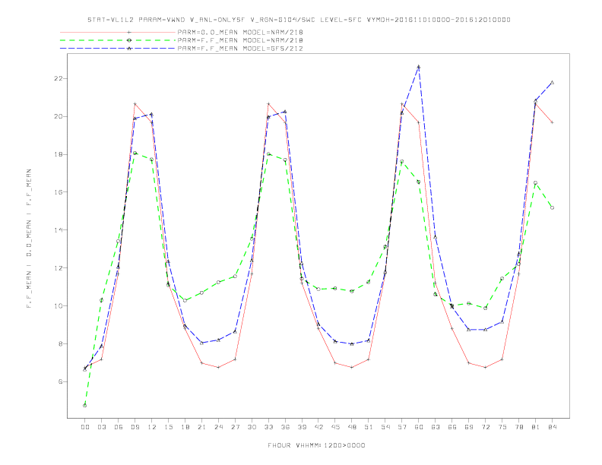Click the red plus marker at hour 84

click(552, 122)
